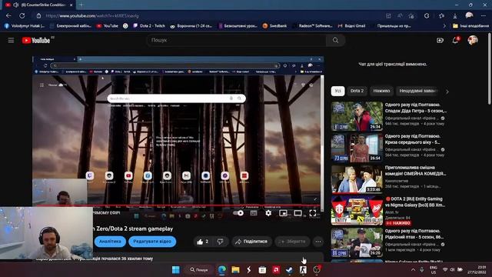Image resolution: width=492 pixels, height=277 pixels.
Task: Open the YouTube hamburger guide menu
Action: [x=11, y=40]
